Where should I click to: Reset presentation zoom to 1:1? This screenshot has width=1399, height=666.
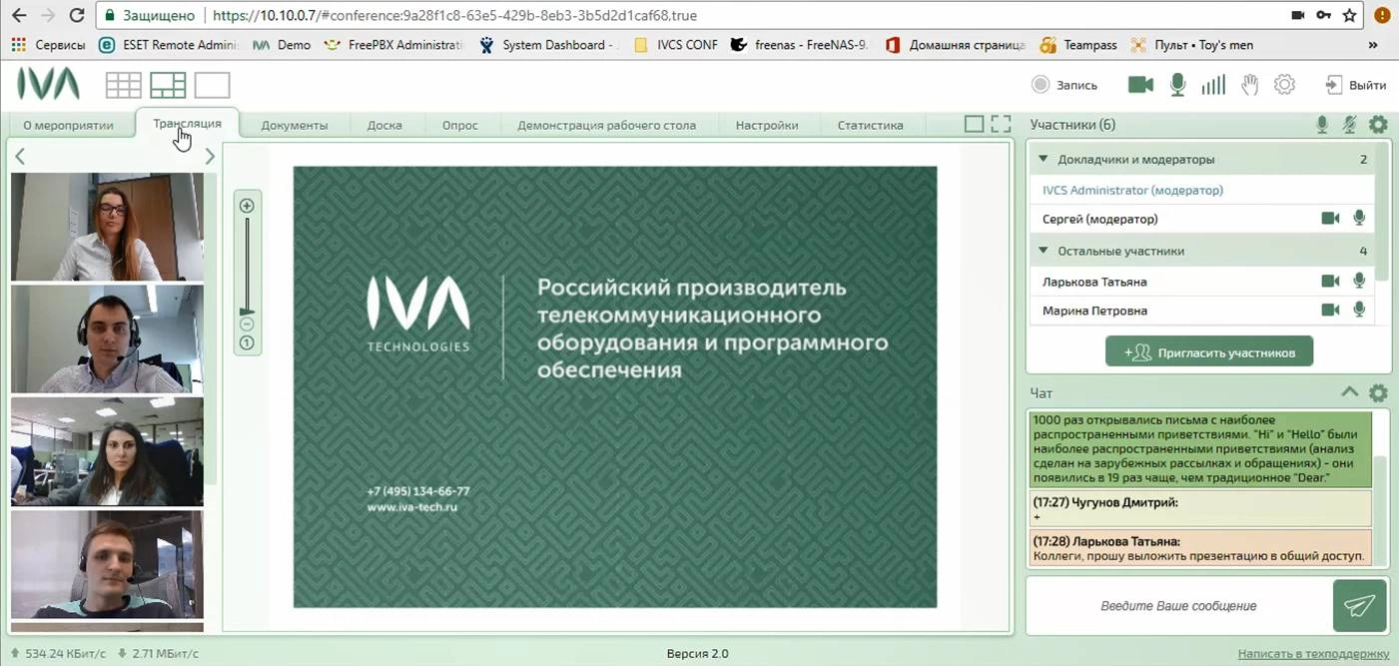click(x=248, y=343)
